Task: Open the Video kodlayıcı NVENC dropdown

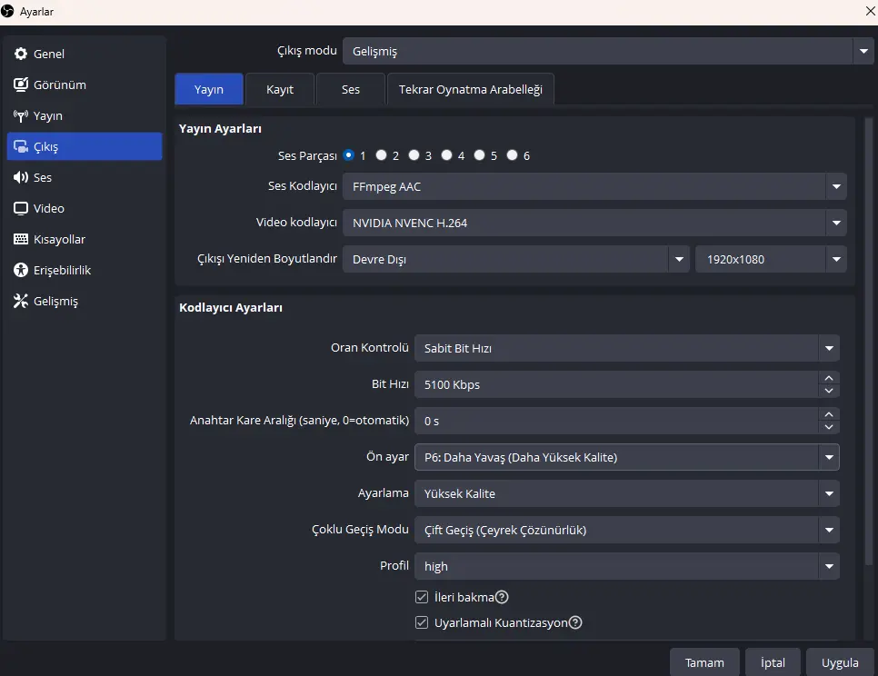Action: pyautogui.click(x=594, y=223)
